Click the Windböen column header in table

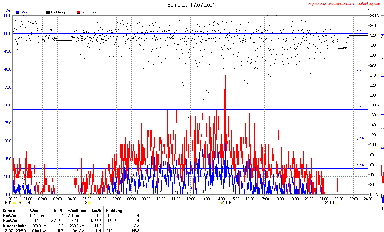[x=77, y=211]
